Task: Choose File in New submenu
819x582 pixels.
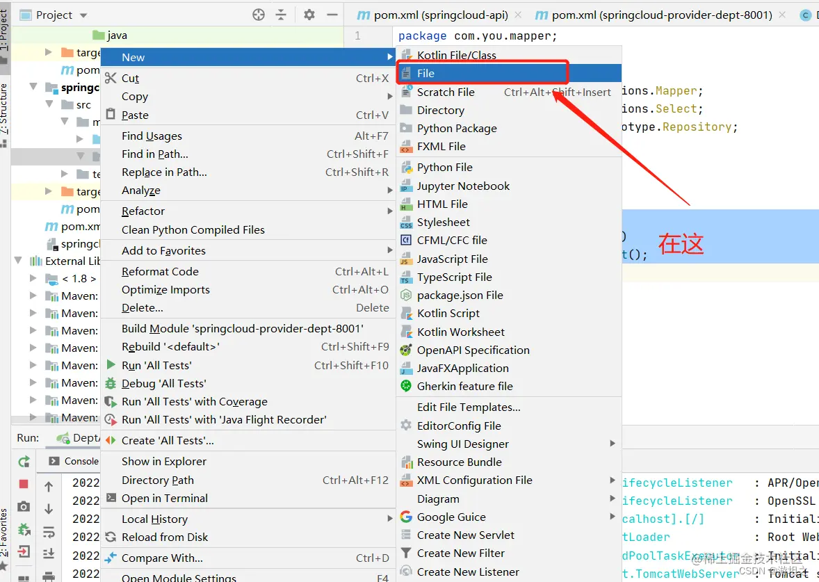Action: point(509,74)
